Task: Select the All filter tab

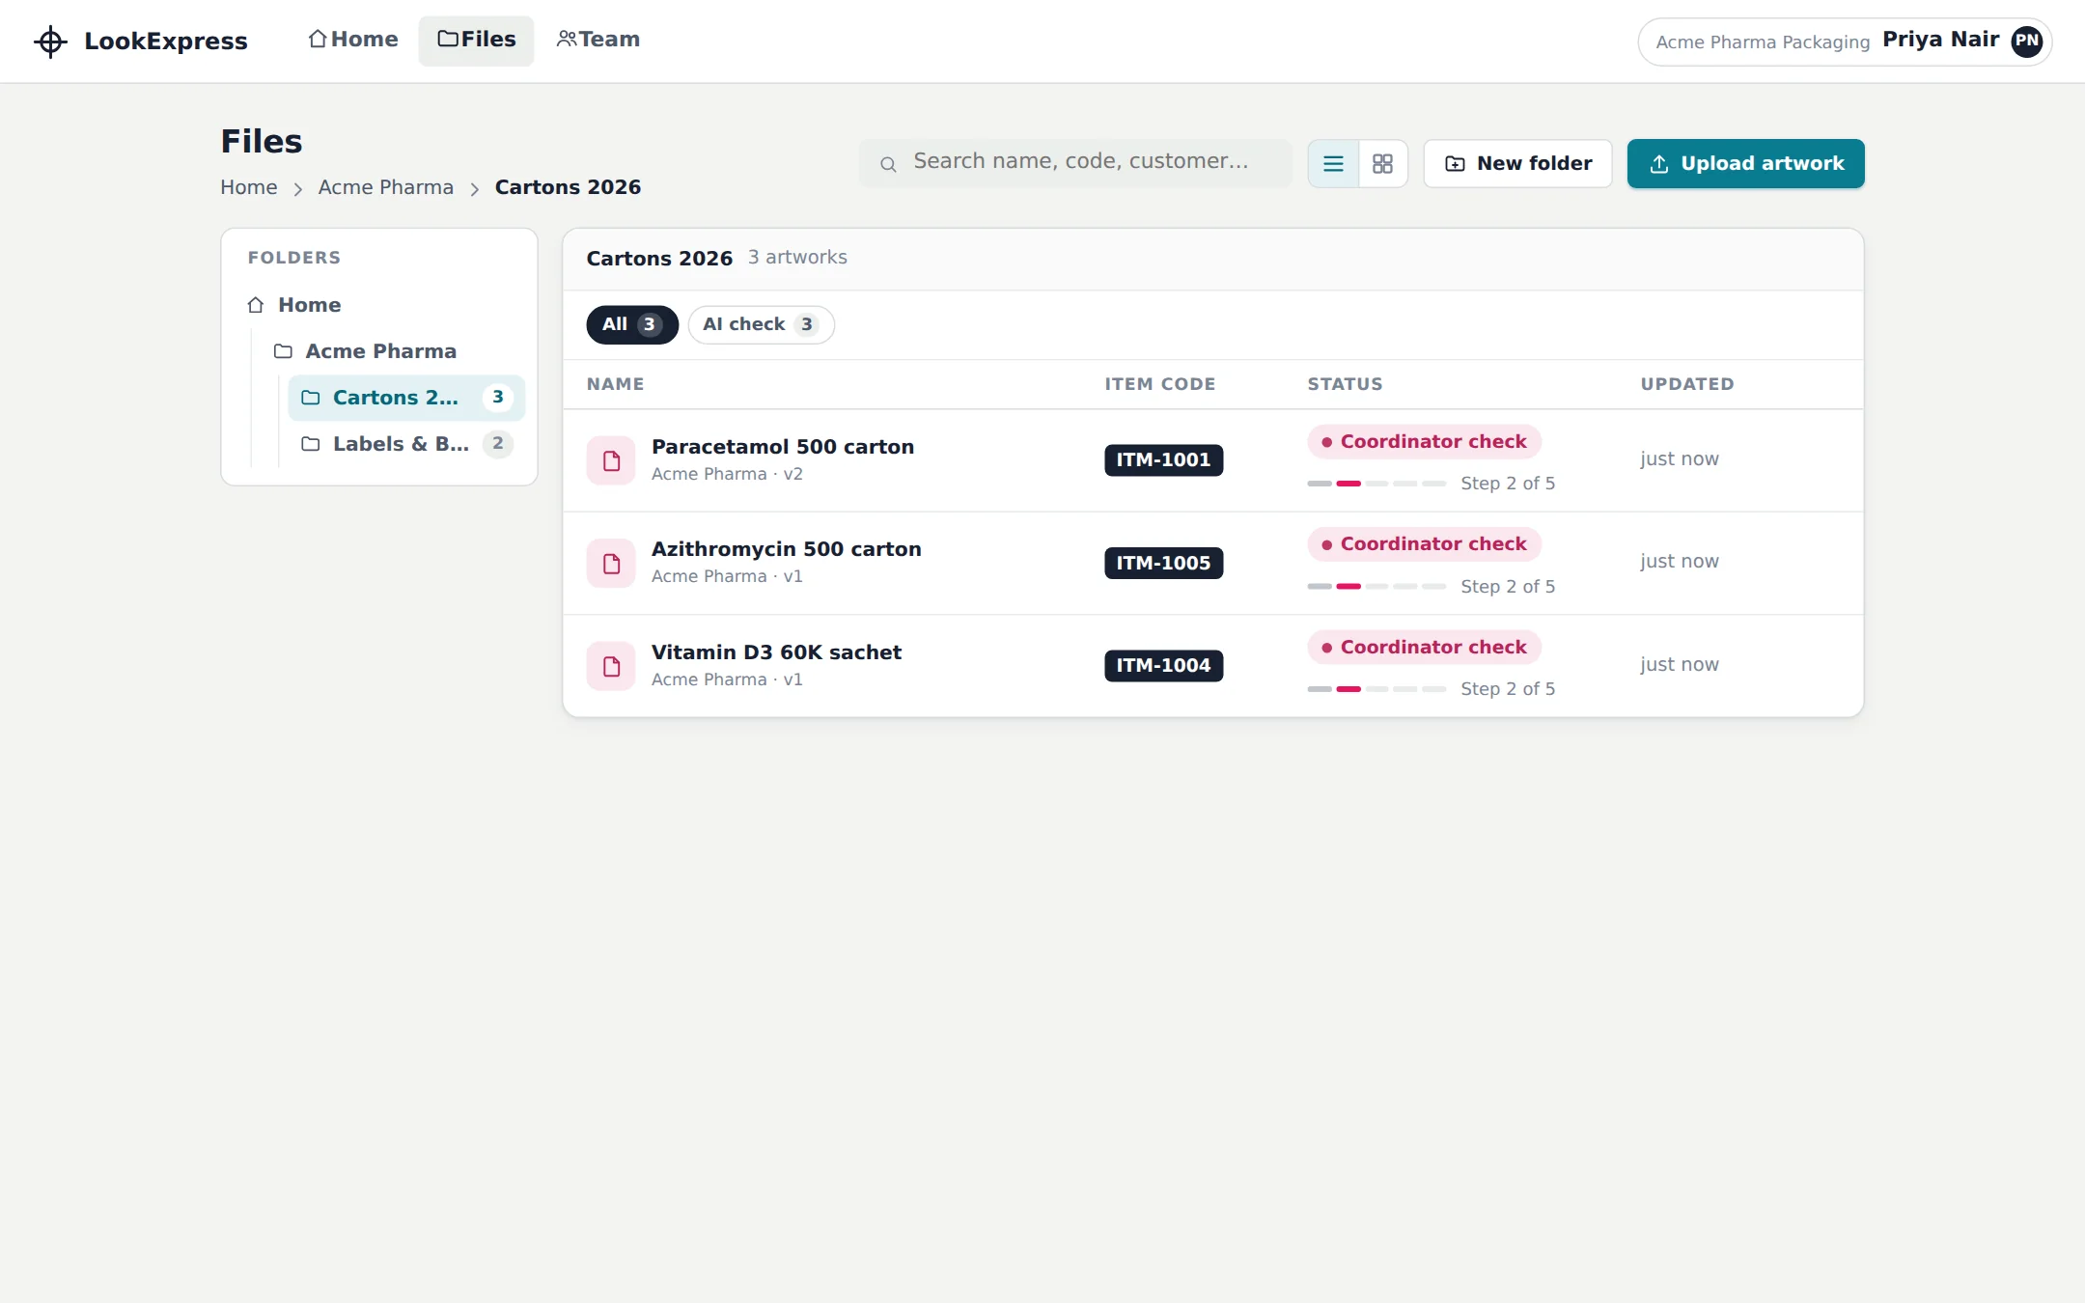Action: (632, 324)
